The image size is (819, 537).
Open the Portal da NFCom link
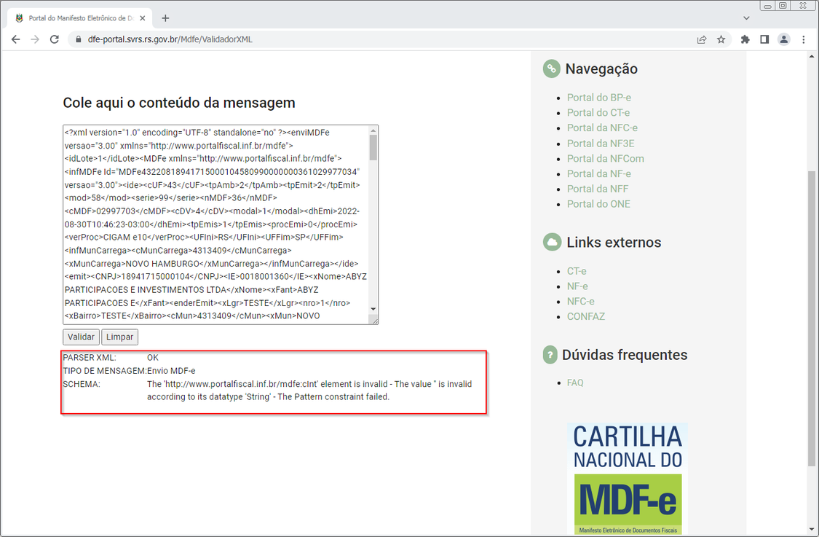606,158
